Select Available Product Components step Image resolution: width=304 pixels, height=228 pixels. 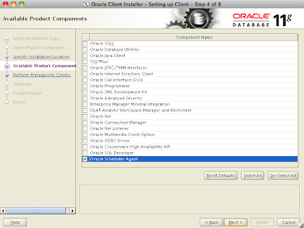[x=45, y=66]
